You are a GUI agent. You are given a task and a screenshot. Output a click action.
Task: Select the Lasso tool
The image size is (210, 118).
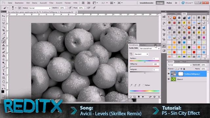pos(4,23)
